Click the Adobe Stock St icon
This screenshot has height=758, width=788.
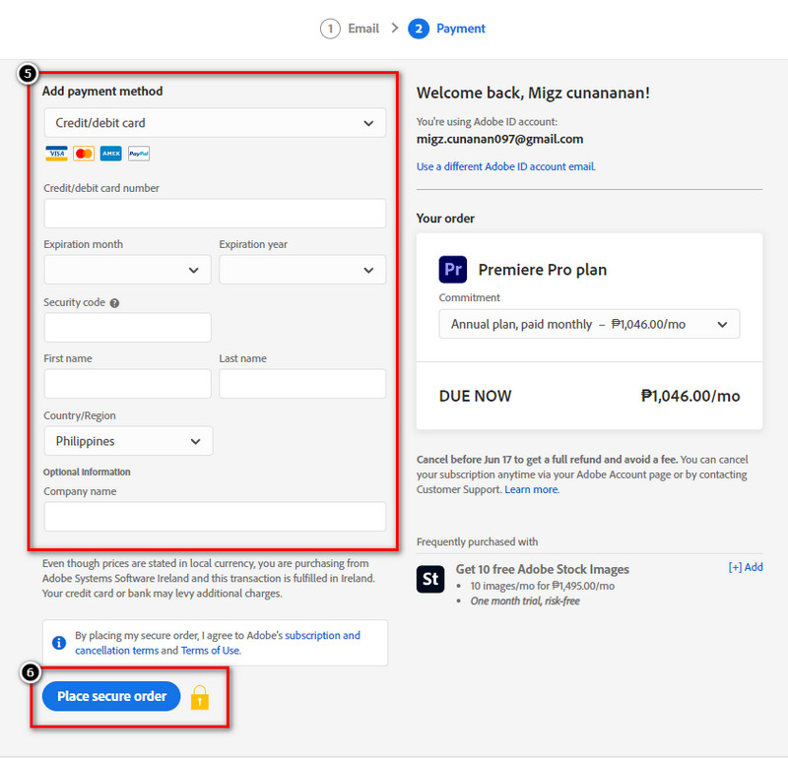click(x=430, y=579)
